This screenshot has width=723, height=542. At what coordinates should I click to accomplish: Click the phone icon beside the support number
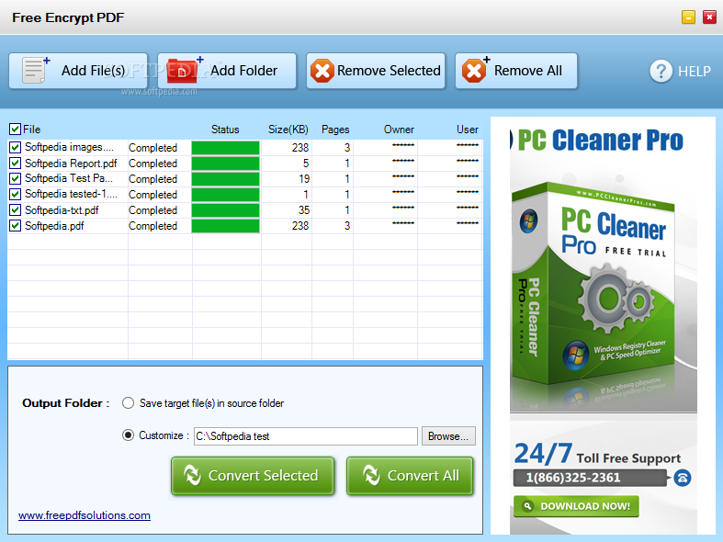point(682,478)
